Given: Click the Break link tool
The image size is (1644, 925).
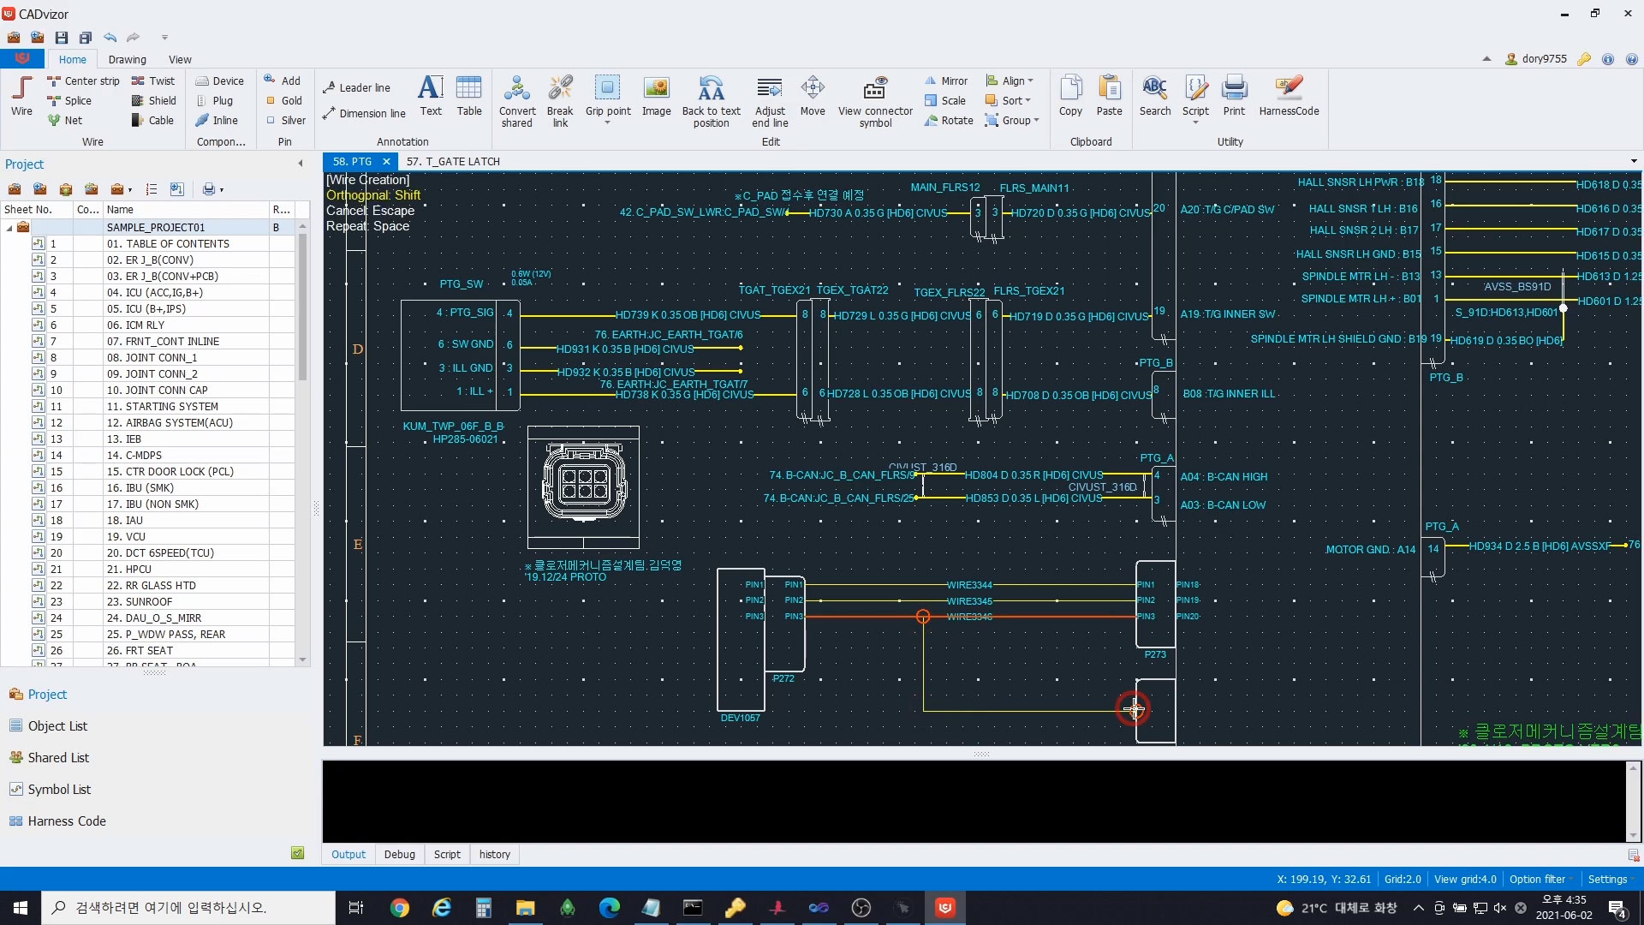Looking at the screenshot, I should (x=560, y=101).
